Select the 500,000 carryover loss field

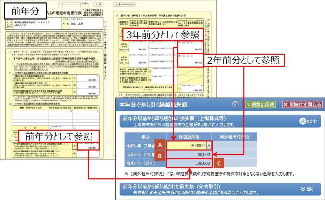coord(189,163)
